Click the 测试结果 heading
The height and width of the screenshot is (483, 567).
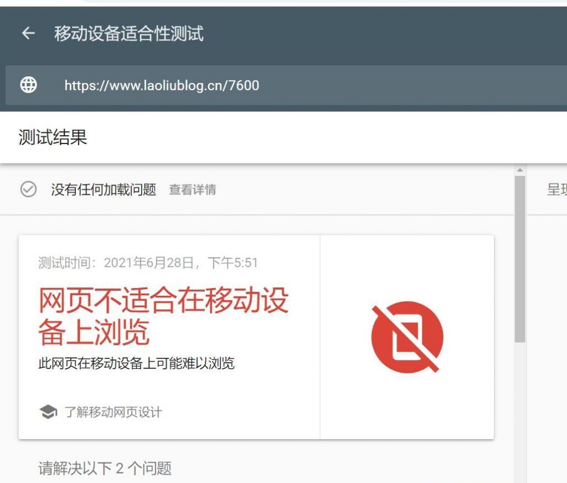(53, 137)
